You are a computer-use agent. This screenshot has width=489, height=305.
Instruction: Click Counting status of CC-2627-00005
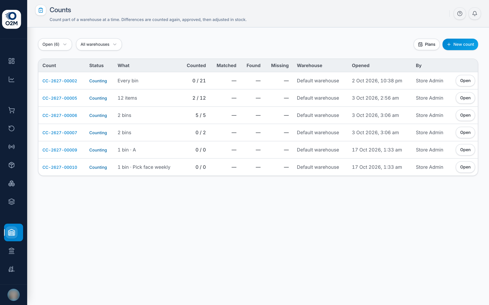click(98, 98)
